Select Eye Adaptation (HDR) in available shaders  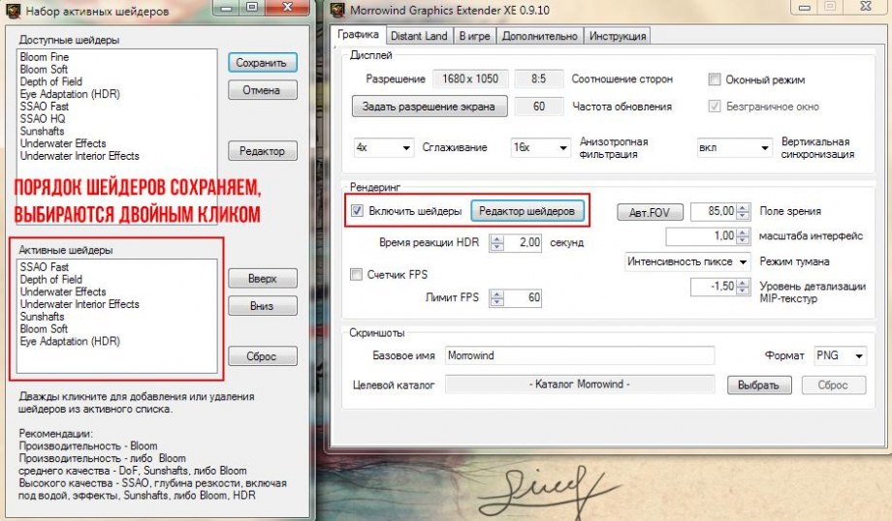coord(70,94)
